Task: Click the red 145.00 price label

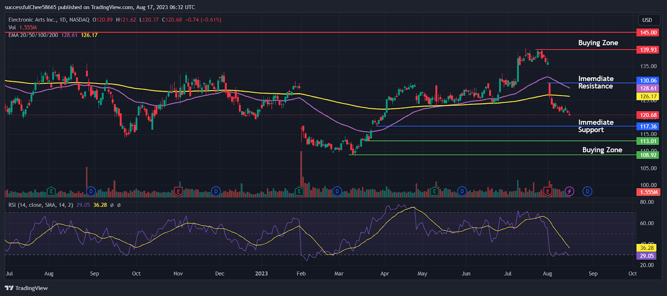Action: tap(648, 32)
